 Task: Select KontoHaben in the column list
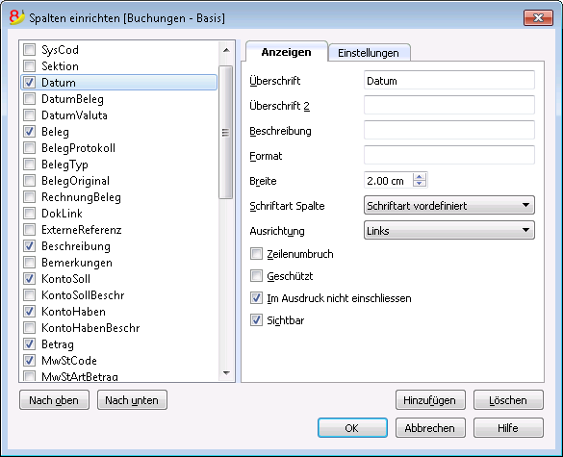click(x=118, y=312)
